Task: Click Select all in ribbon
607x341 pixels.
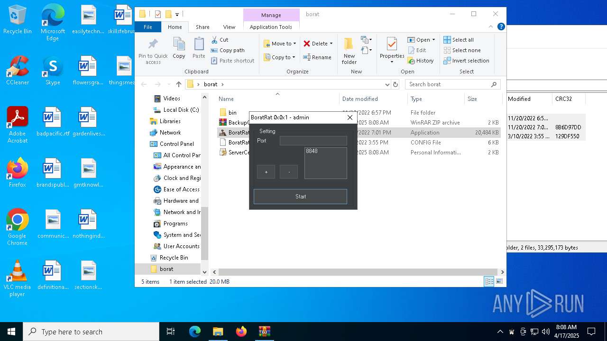Action: 459,40
